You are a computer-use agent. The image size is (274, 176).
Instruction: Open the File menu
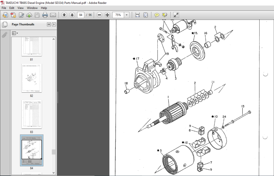click(x=4, y=8)
